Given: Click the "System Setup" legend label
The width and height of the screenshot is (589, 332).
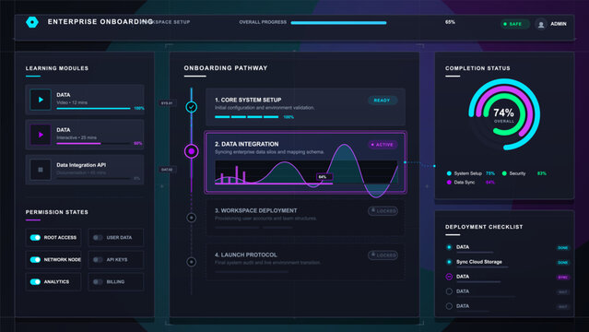Looking at the screenshot, I should pos(467,173).
